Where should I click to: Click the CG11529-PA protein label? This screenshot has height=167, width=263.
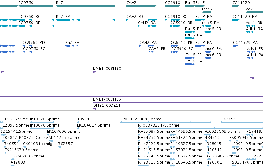pyautogui.click(x=245, y=43)
